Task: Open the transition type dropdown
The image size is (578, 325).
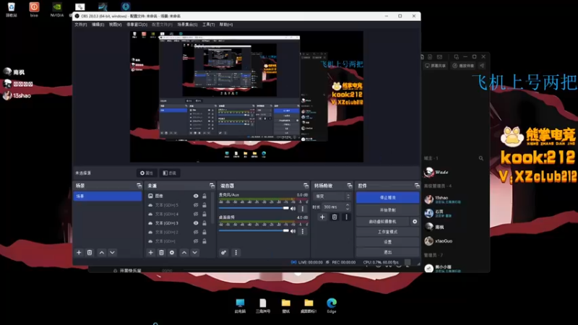Action: 332,196
